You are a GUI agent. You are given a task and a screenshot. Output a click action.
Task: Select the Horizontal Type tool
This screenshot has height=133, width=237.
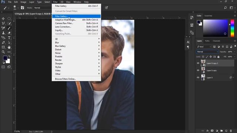click(9, 38)
